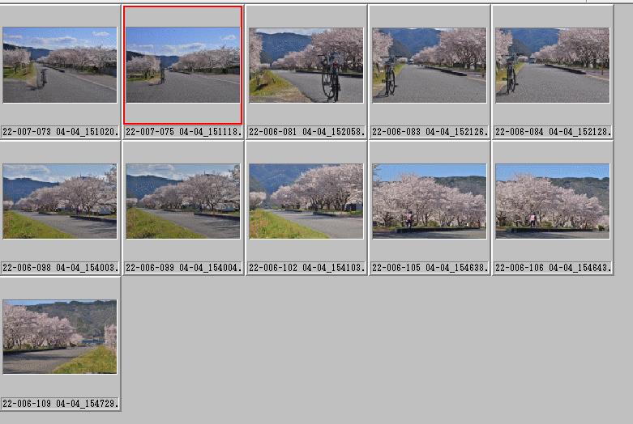Select the thumbnail image of photo 22-006-102
This screenshot has height=424, width=633.
(306, 201)
